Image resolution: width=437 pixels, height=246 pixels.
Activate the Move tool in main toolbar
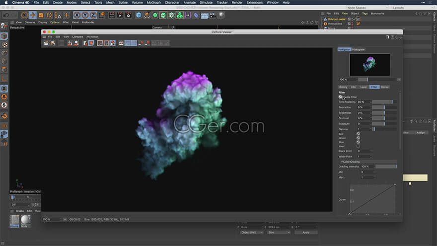tap(33, 15)
